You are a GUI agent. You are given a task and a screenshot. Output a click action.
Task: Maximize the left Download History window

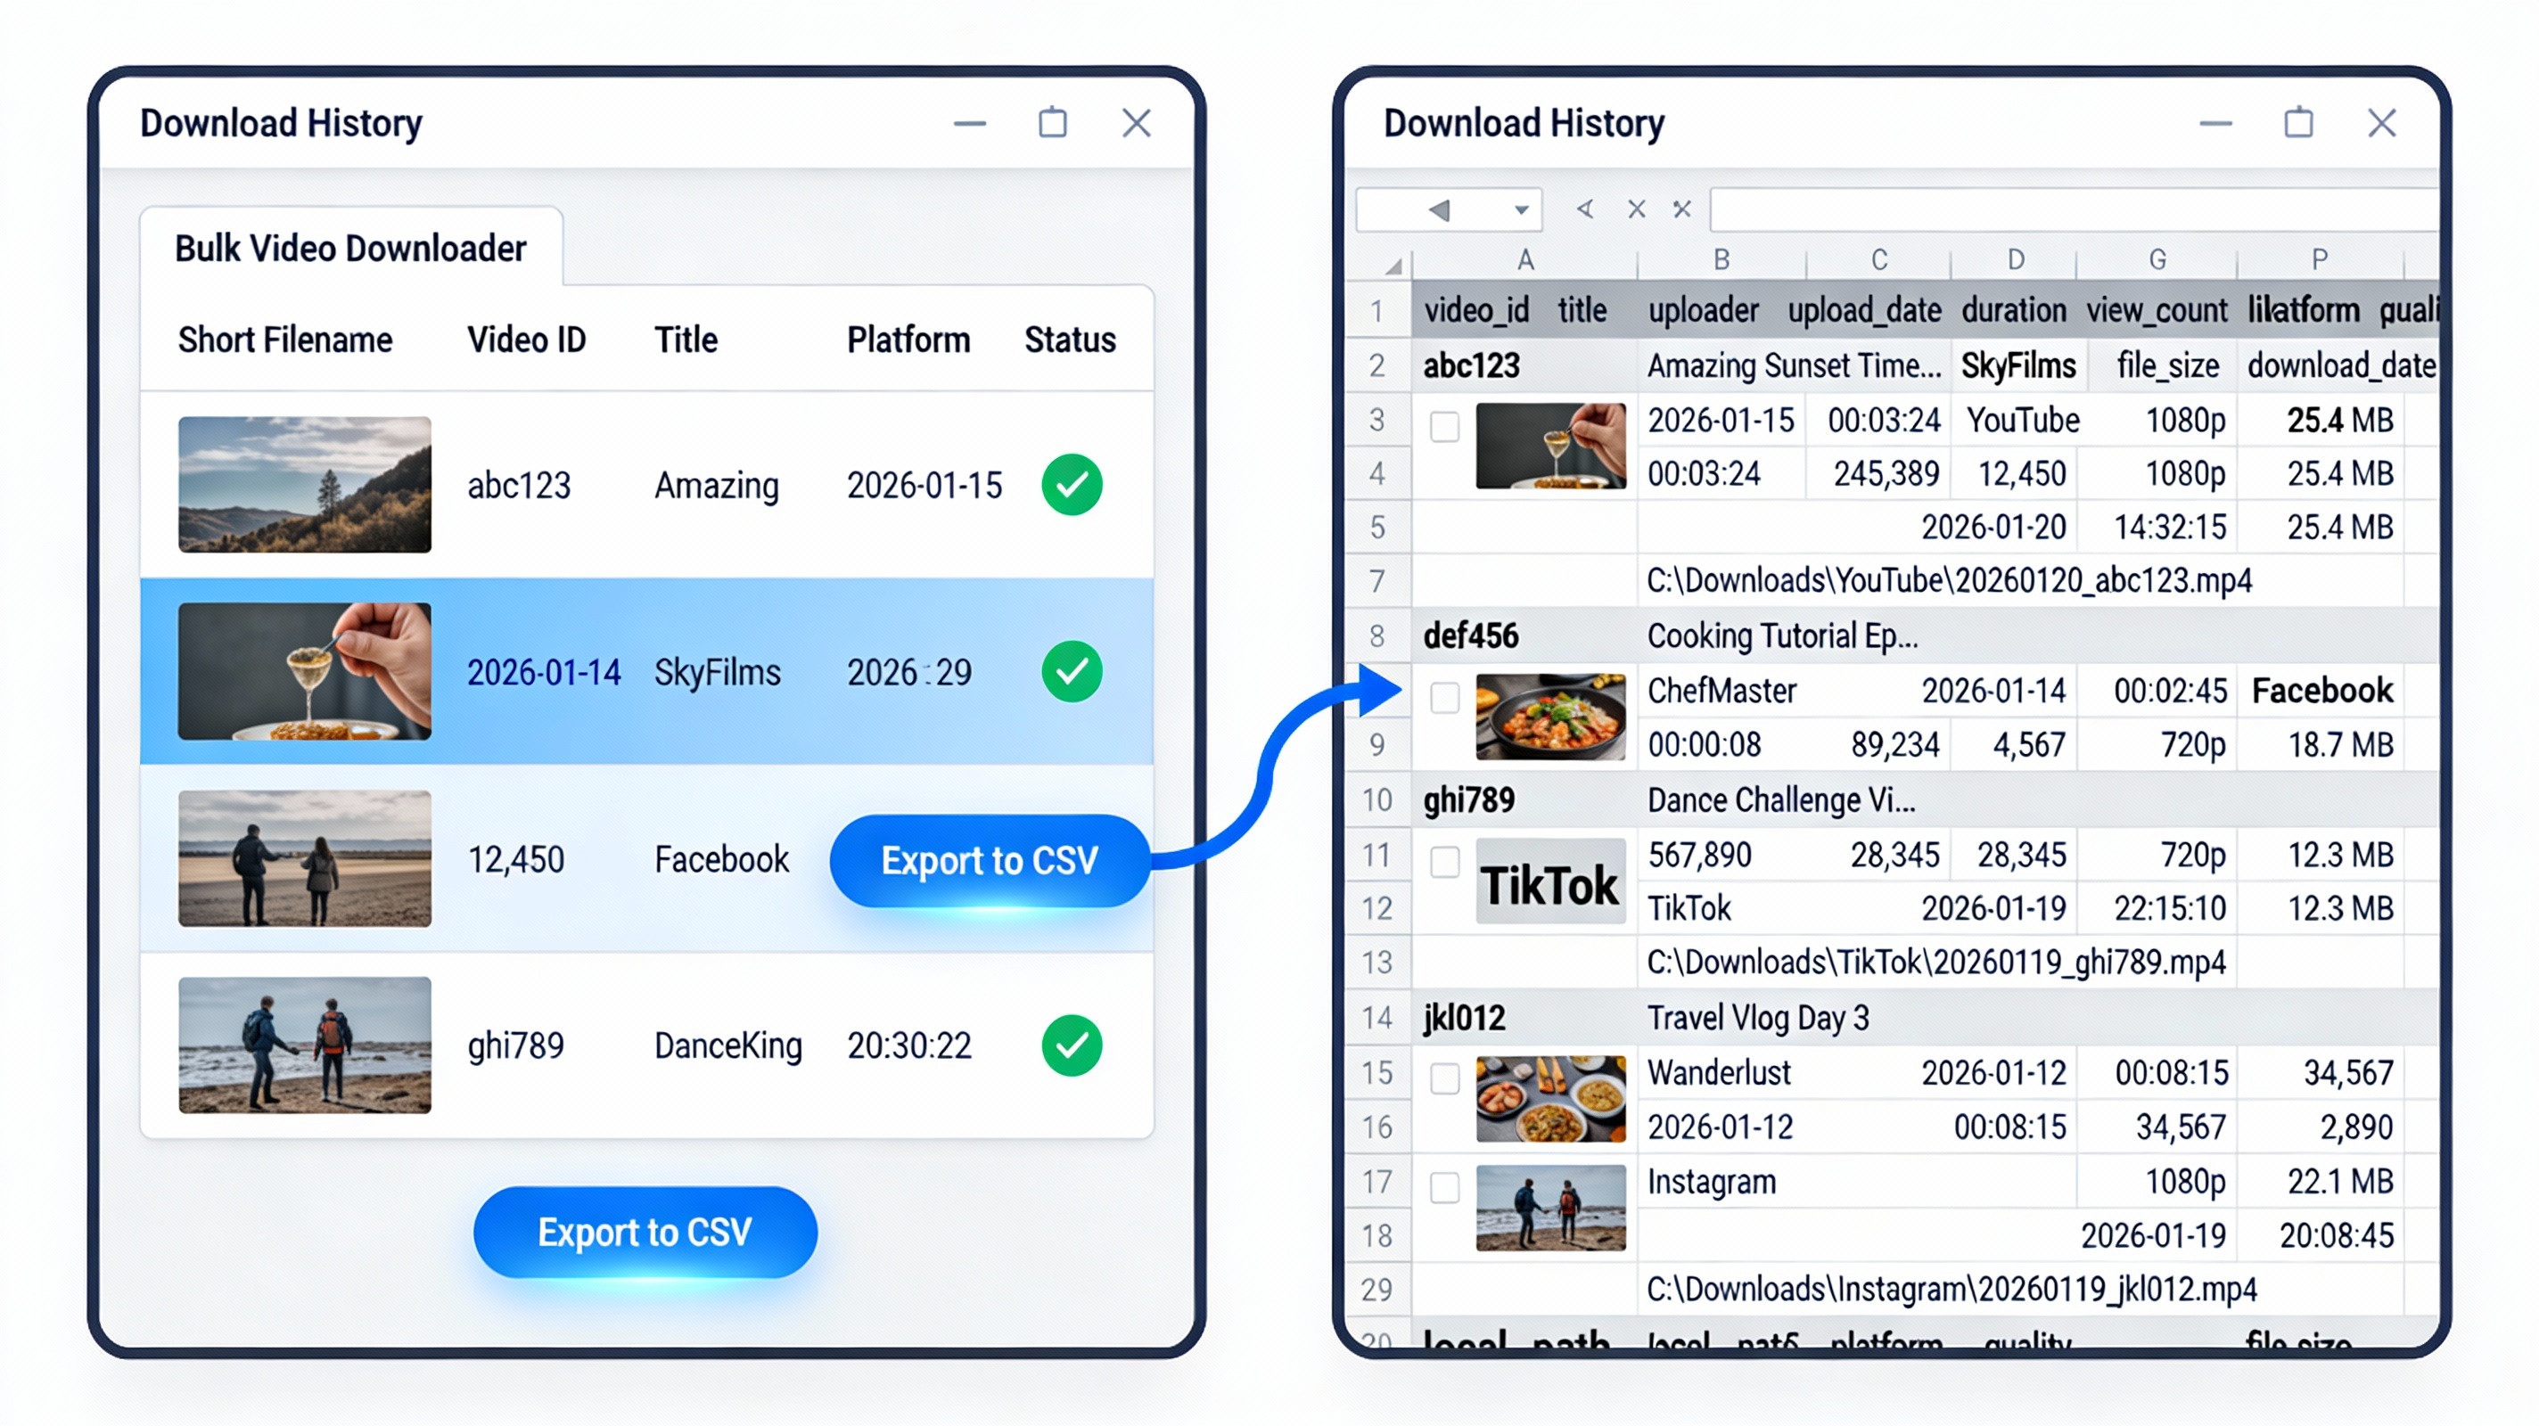1053,122
